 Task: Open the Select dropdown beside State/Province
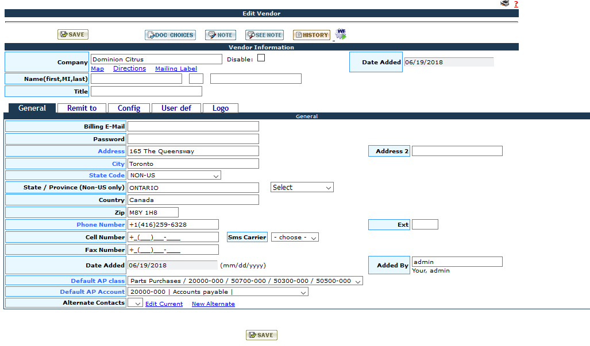tap(302, 188)
